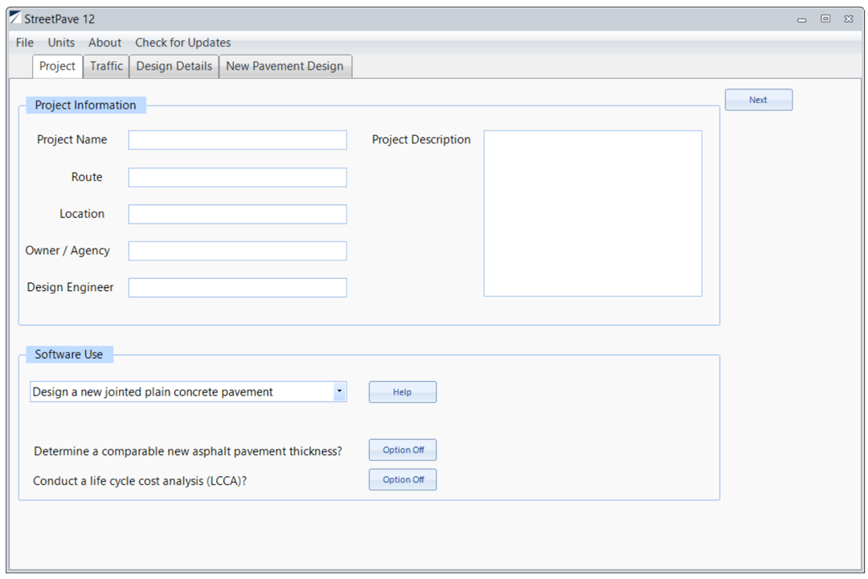The width and height of the screenshot is (868, 579).
Task: Open the New Pavement Design tab
Action: click(285, 66)
